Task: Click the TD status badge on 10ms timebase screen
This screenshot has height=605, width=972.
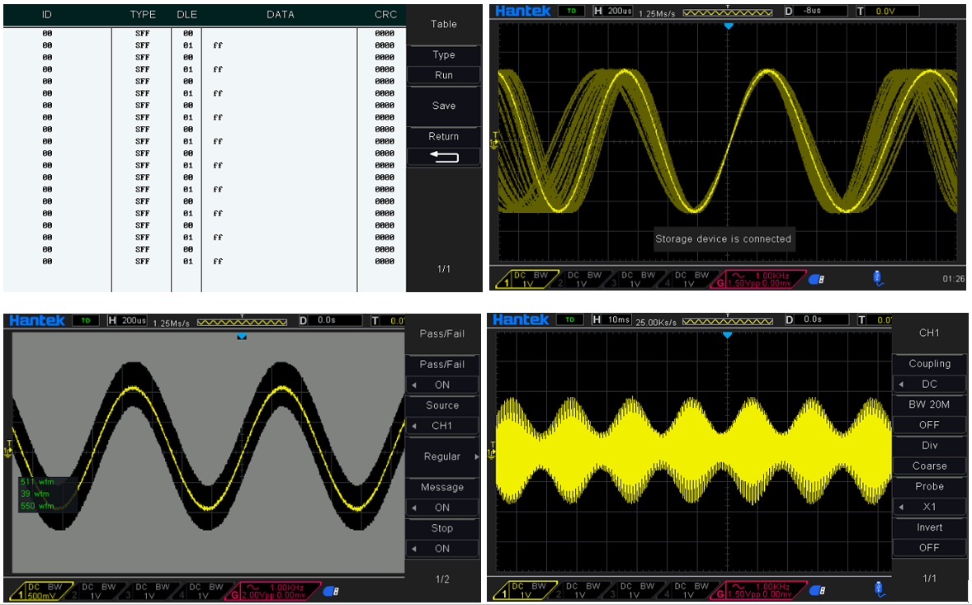Action: [x=568, y=319]
